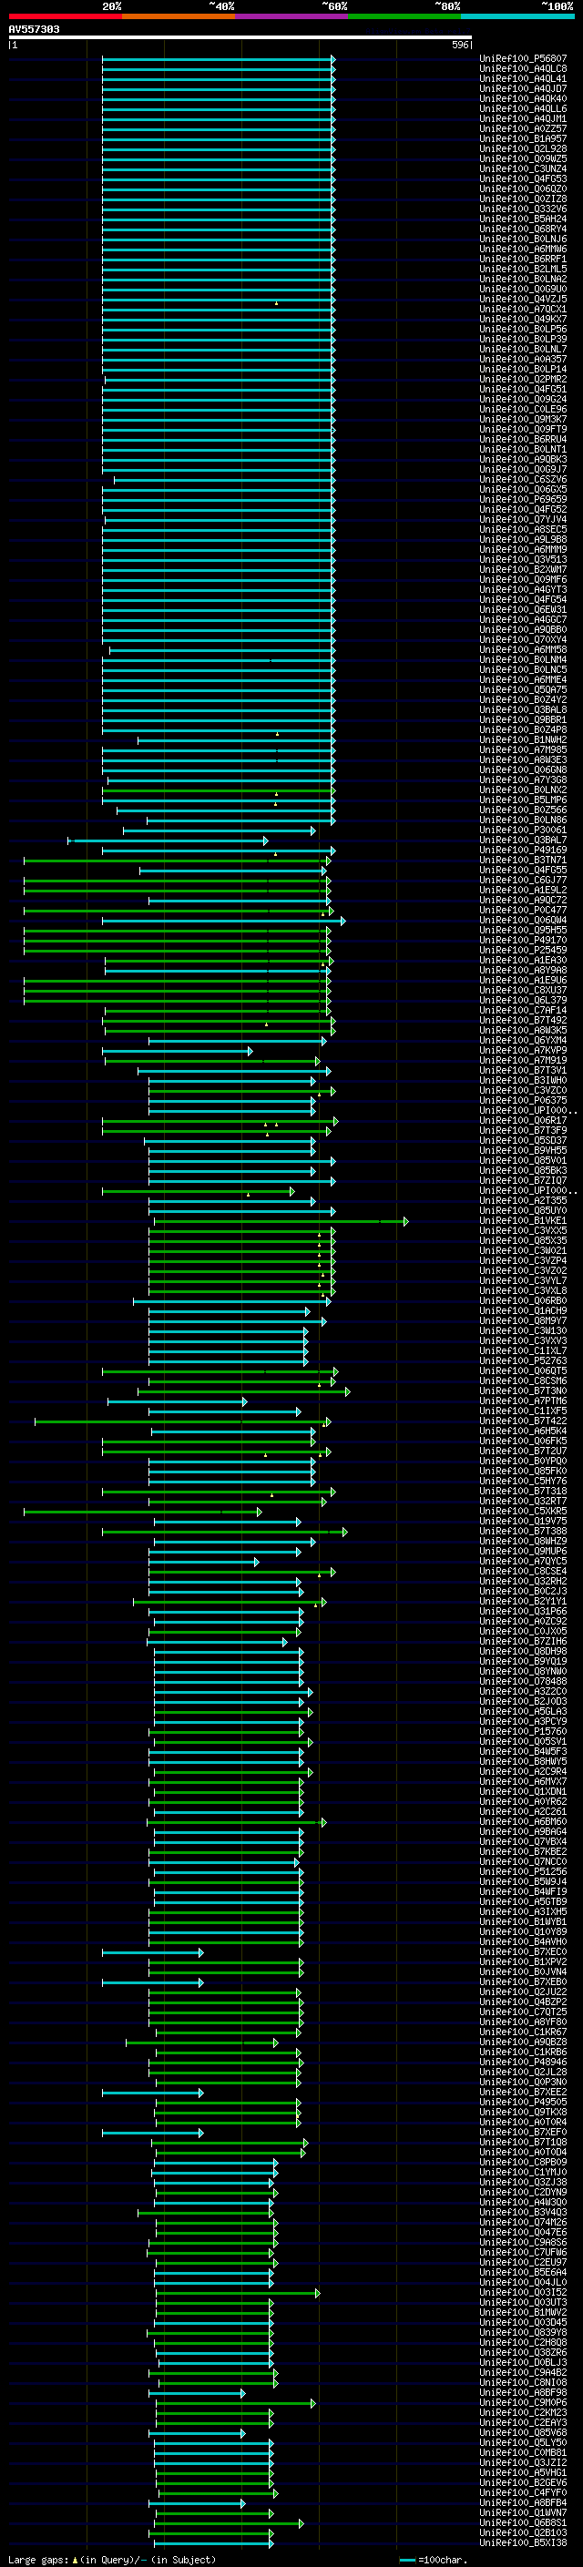This screenshot has width=583, height=2567.
Task: Click hit label UniRef100_B5AH24
Action: click(x=523, y=219)
